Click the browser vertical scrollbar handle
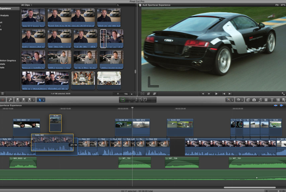The width and height of the screenshot is (286, 192). 135,71
